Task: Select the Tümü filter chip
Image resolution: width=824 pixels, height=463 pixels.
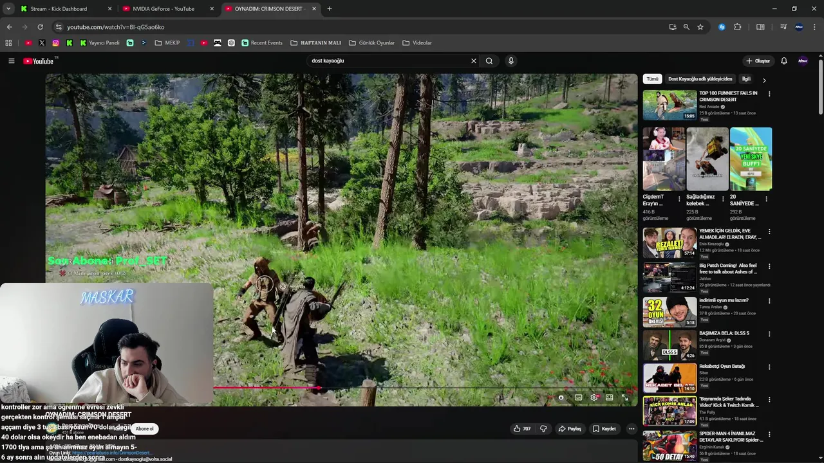Action: (652, 79)
